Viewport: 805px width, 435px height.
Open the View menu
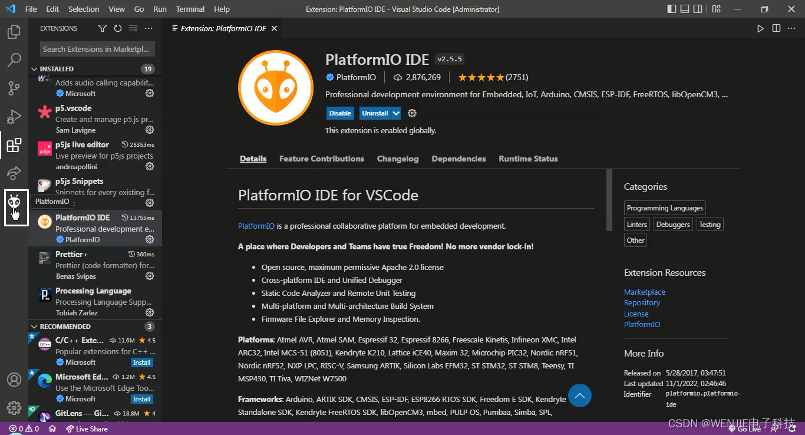(117, 9)
